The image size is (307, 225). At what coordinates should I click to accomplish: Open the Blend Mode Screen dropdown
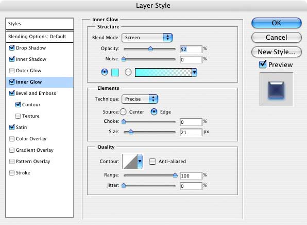coord(147,38)
